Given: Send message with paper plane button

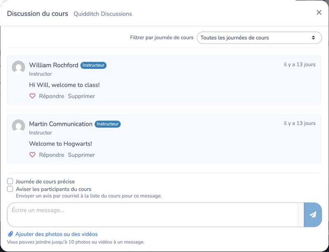Looking at the screenshot, I should coord(313,215).
